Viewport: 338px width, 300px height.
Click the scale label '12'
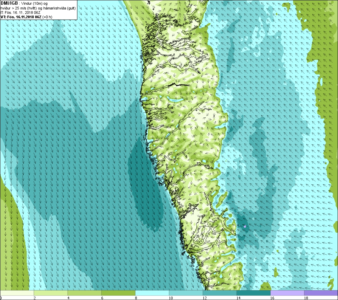point(205,298)
